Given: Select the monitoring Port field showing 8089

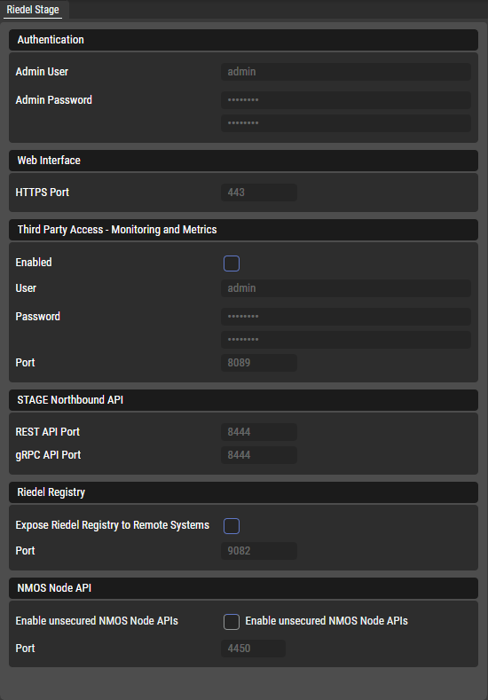Looking at the screenshot, I should pyautogui.click(x=259, y=363).
